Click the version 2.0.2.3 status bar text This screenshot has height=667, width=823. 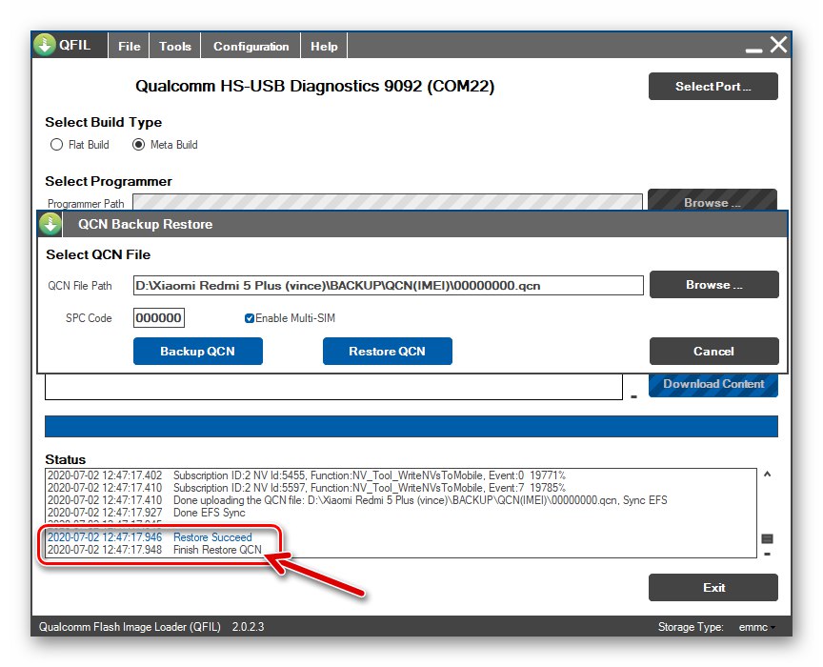[x=248, y=627]
